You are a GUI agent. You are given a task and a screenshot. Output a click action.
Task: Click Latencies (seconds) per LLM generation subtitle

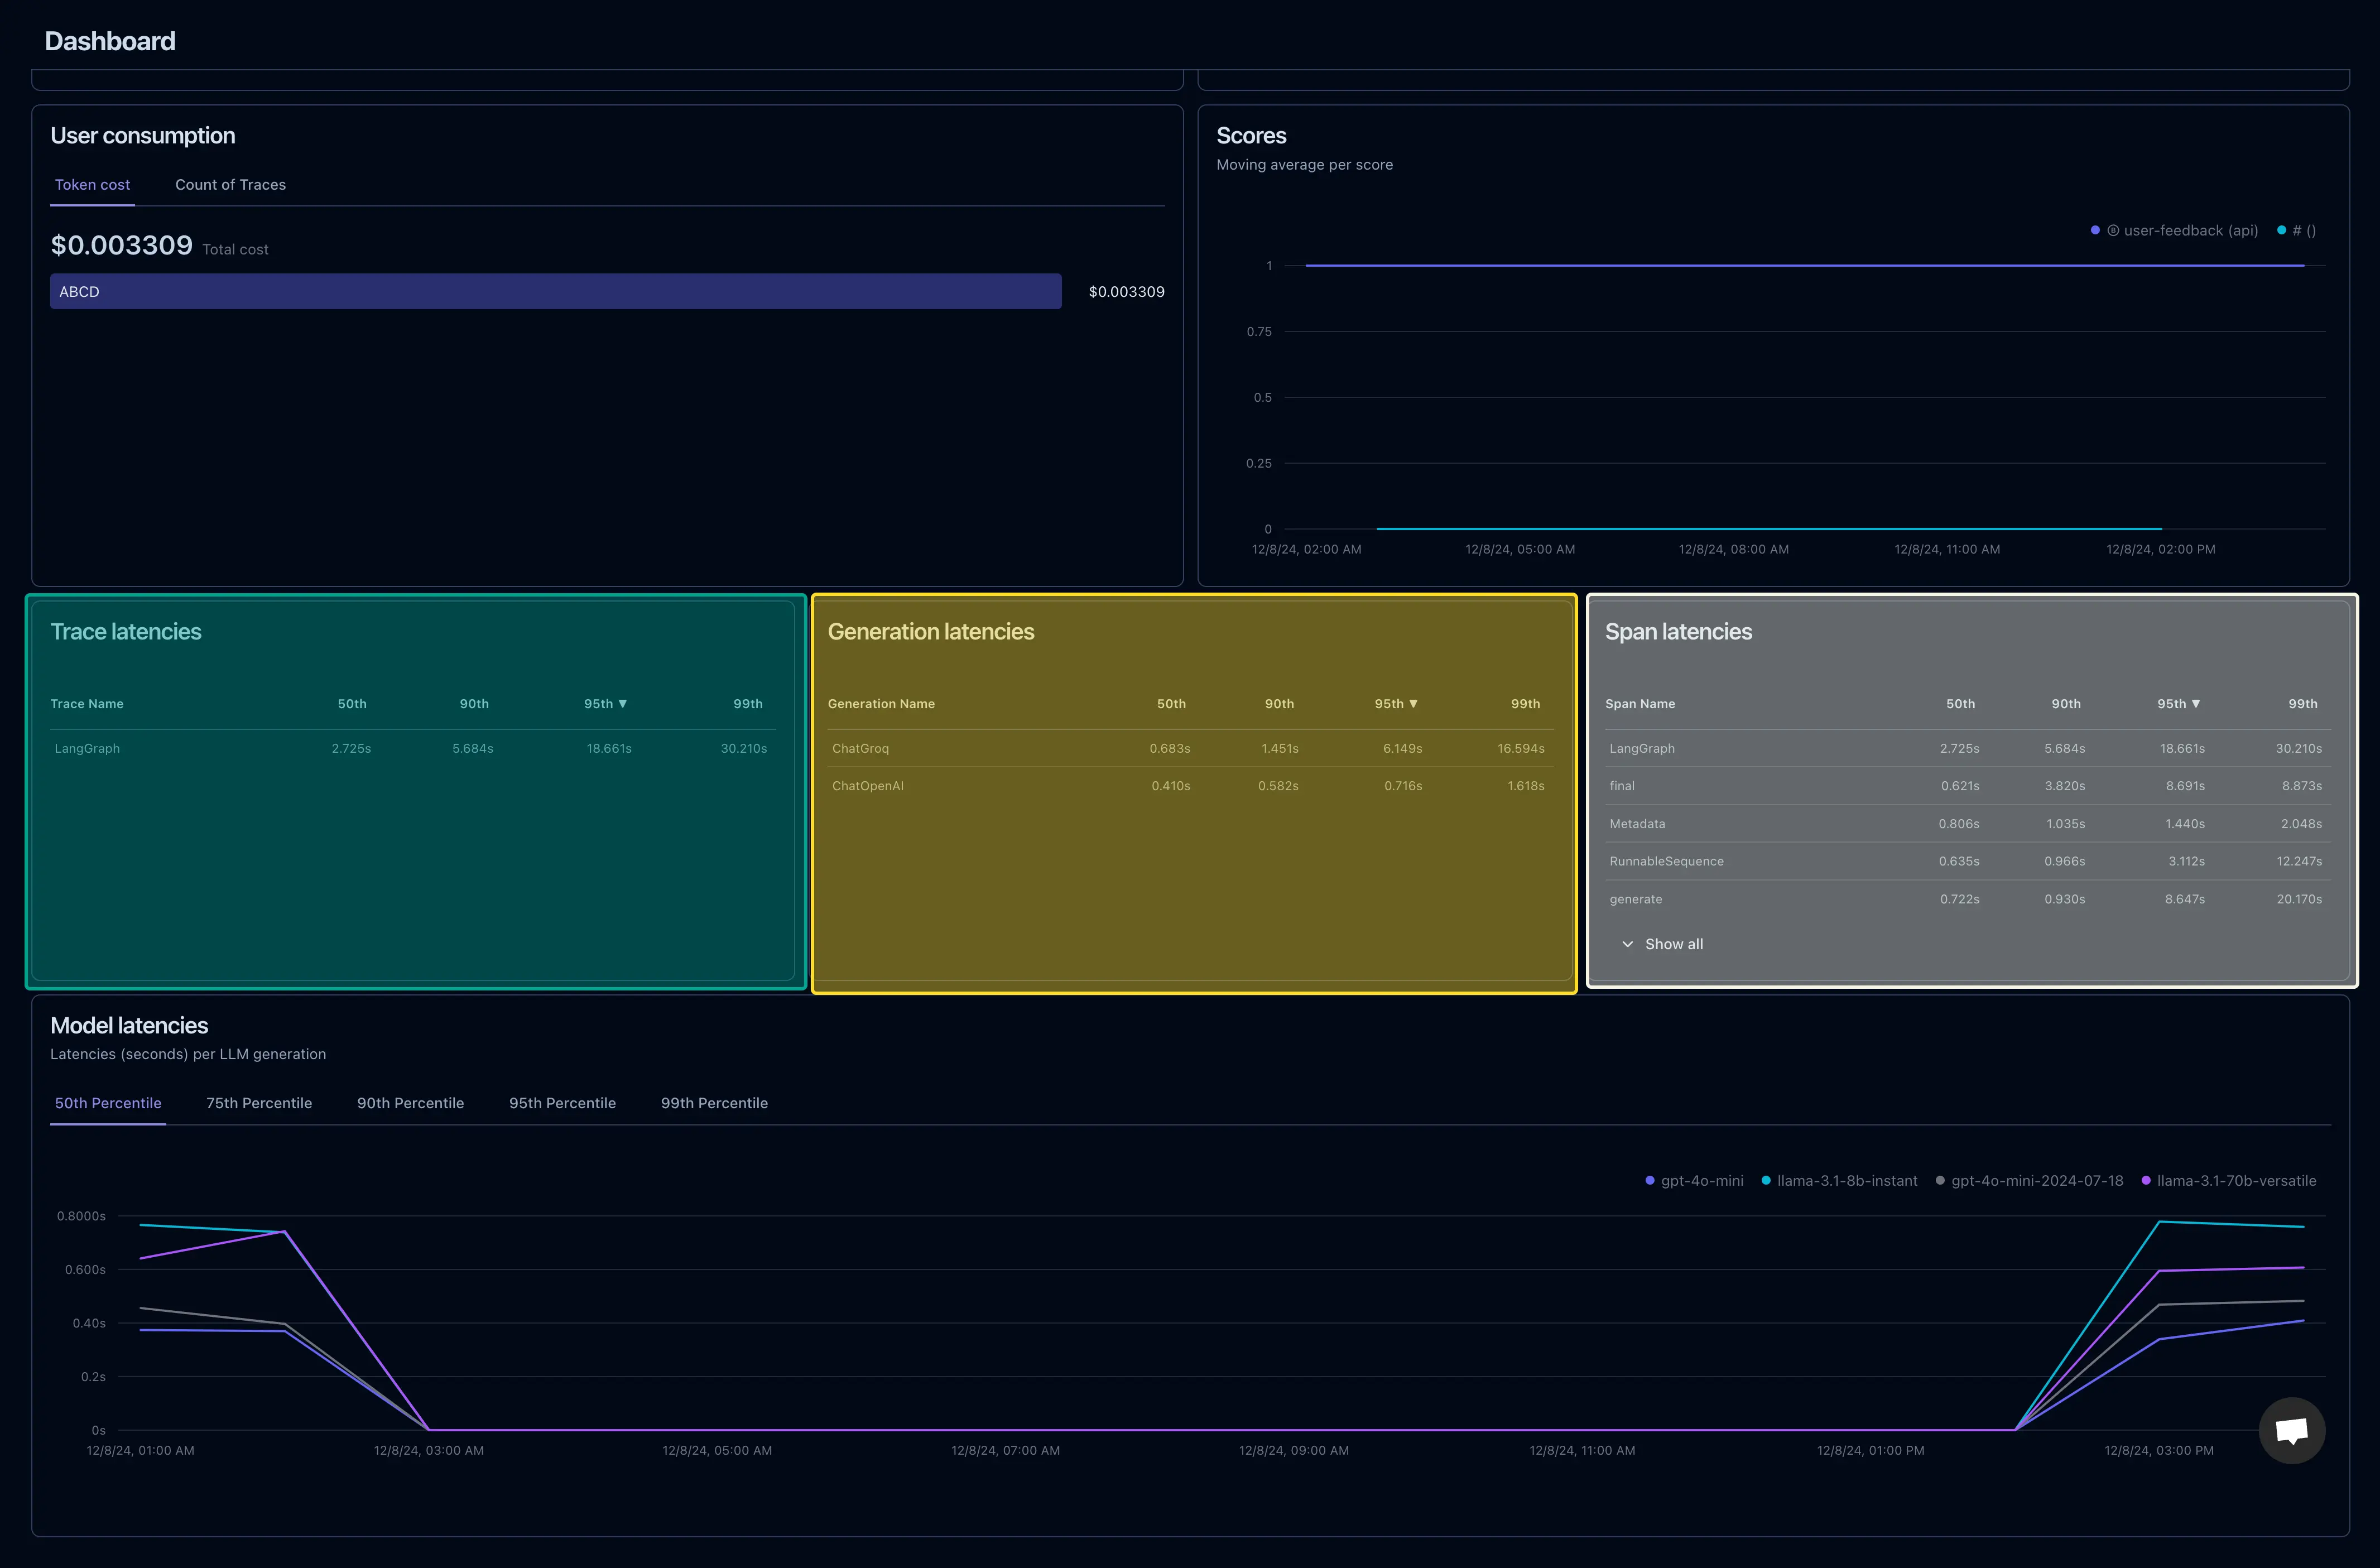188,1054
